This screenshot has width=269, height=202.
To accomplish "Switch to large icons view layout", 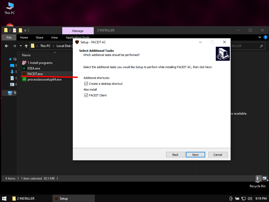I will tap(264, 178).
